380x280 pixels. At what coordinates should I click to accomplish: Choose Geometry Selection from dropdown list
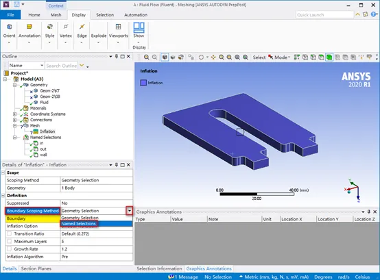tap(96, 218)
